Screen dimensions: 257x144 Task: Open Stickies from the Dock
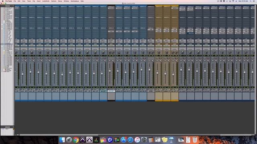tap(164, 140)
